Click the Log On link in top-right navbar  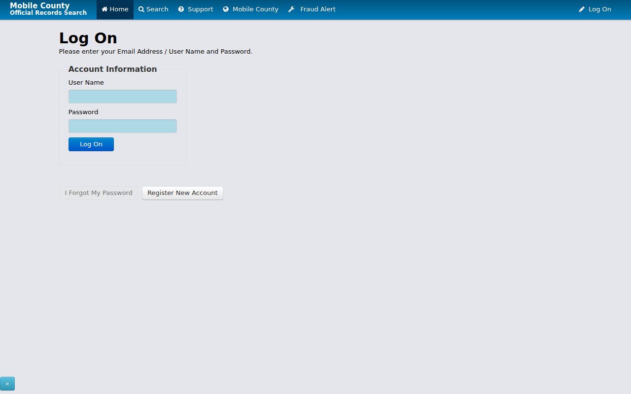click(599, 9)
